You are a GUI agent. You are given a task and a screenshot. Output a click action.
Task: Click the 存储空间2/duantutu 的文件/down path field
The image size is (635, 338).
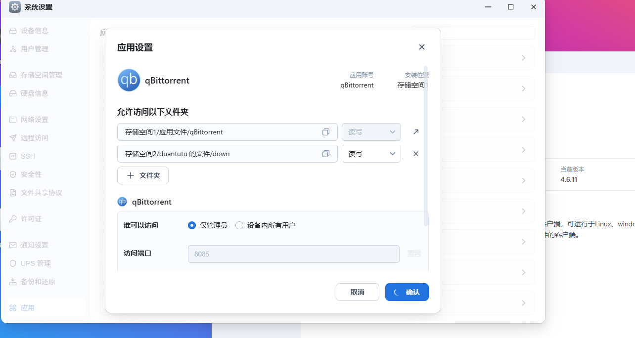227,154
